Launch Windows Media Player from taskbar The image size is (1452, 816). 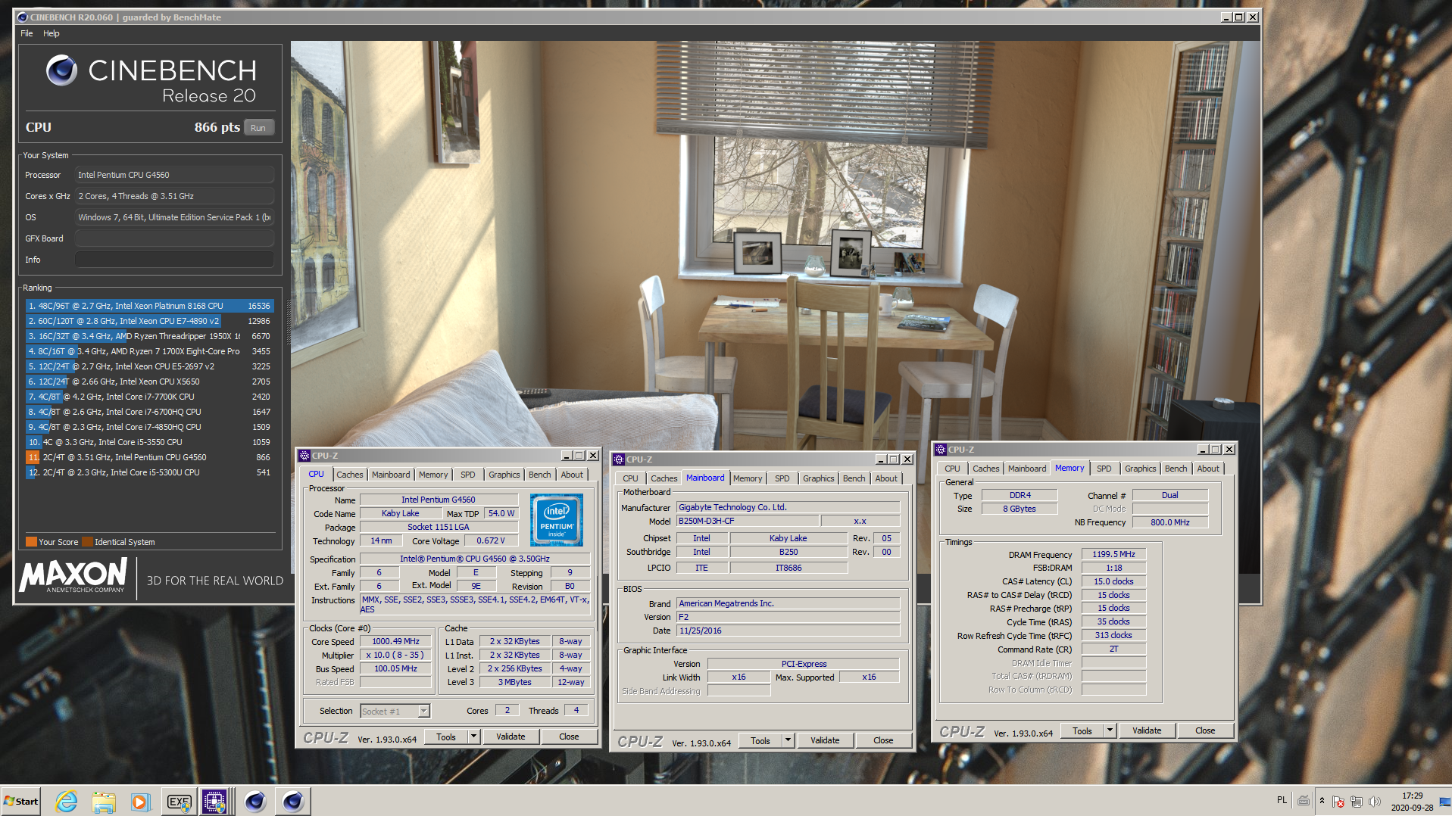point(140,801)
